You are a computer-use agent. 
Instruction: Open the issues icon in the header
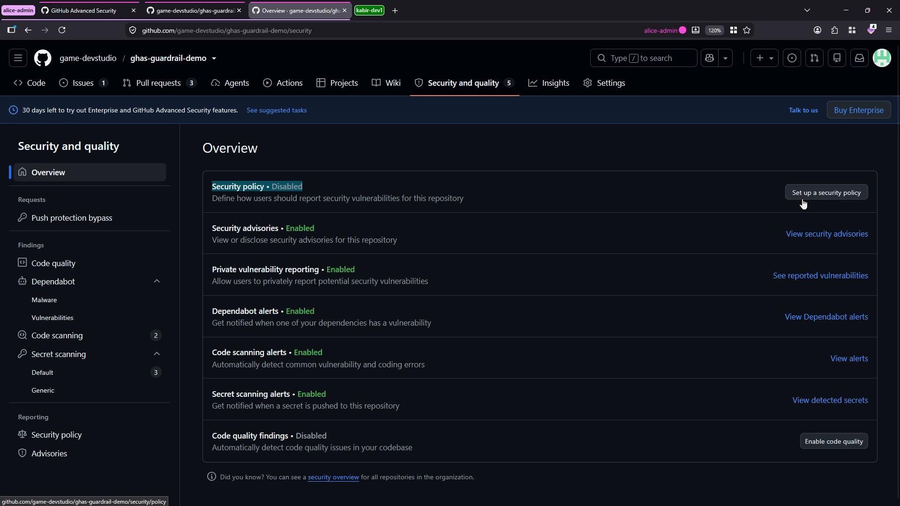[x=792, y=58]
